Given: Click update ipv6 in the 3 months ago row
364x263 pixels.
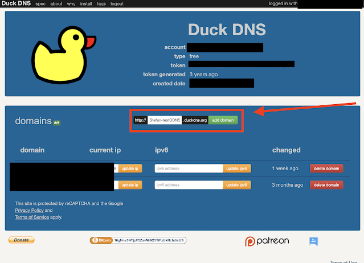Looking at the screenshot, I should (x=237, y=185).
